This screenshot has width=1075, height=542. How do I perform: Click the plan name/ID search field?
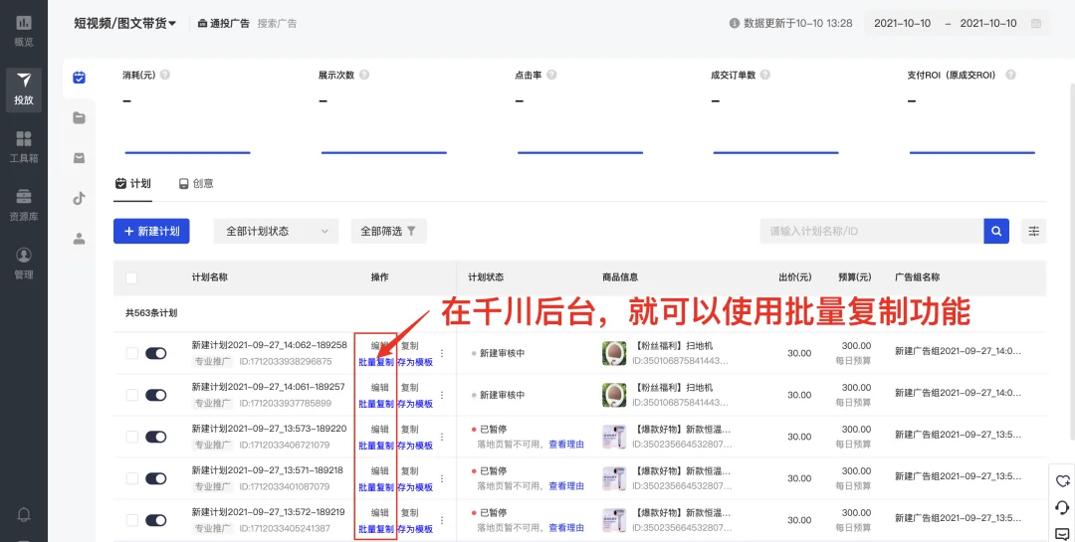tap(871, 231)
